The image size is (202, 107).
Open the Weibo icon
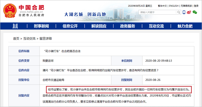click(x=189, y=12)
